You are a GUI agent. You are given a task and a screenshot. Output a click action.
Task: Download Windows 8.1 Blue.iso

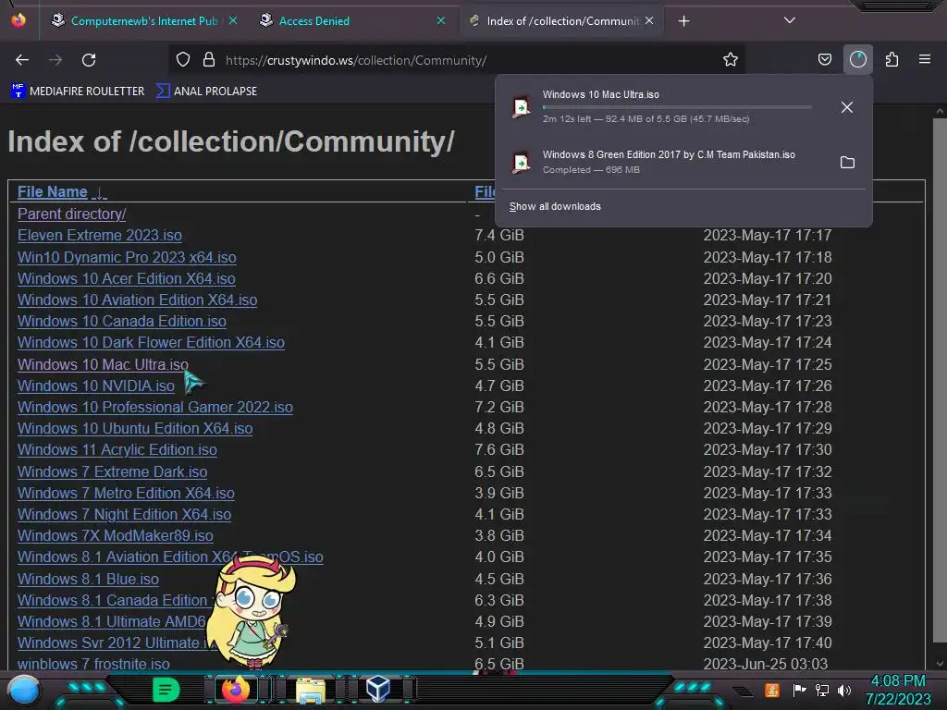pyautogui.click(x=88, y=579)
